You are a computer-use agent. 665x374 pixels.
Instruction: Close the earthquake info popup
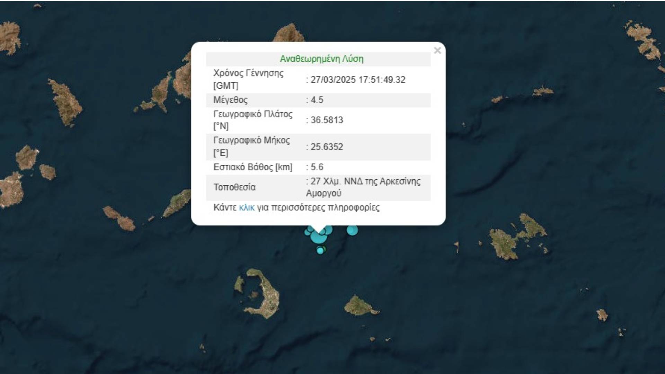click(x=437, y=51)
